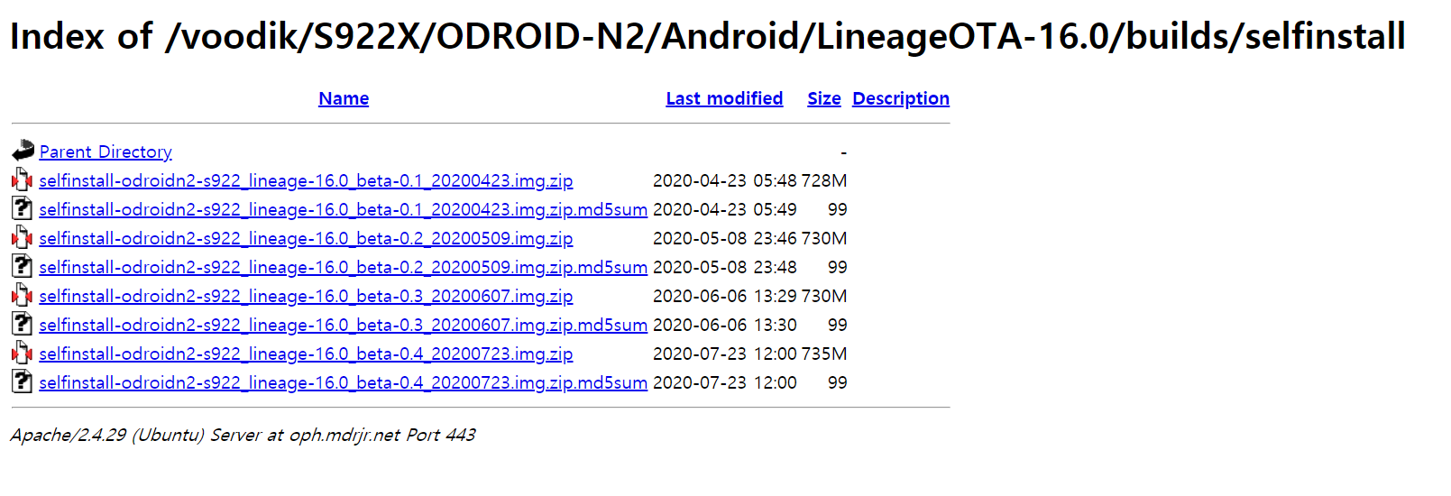1451x496 pixels.
Task: Click the date 2020-05-08 23:48
Action: coord(725,267)
